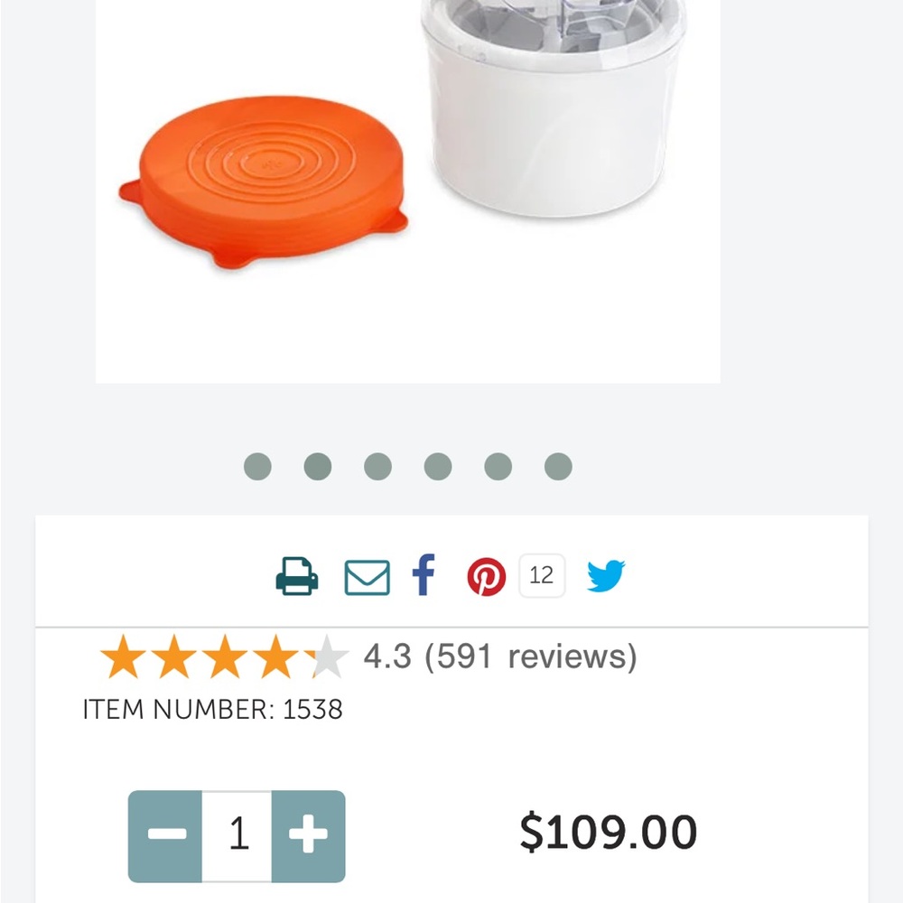Click the 4.3 average rating text
The height and width of the screenshot is (903, 903).
(387, 656)
